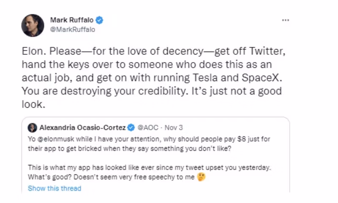Click Mark Ruffalo's profile picture
Viewport: 338px width, 203px height.
tap(33, 25)
